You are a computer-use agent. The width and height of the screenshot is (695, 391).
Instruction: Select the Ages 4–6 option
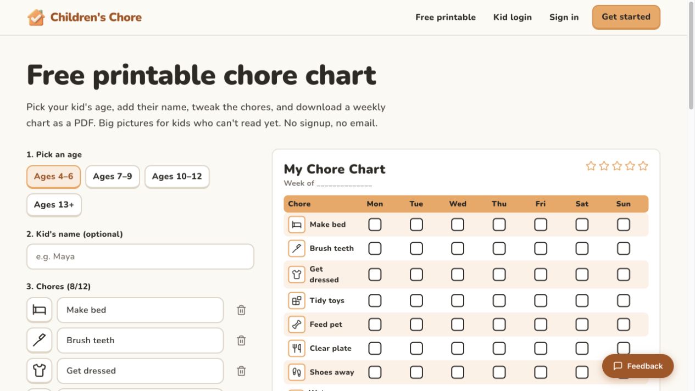point(53,176)
